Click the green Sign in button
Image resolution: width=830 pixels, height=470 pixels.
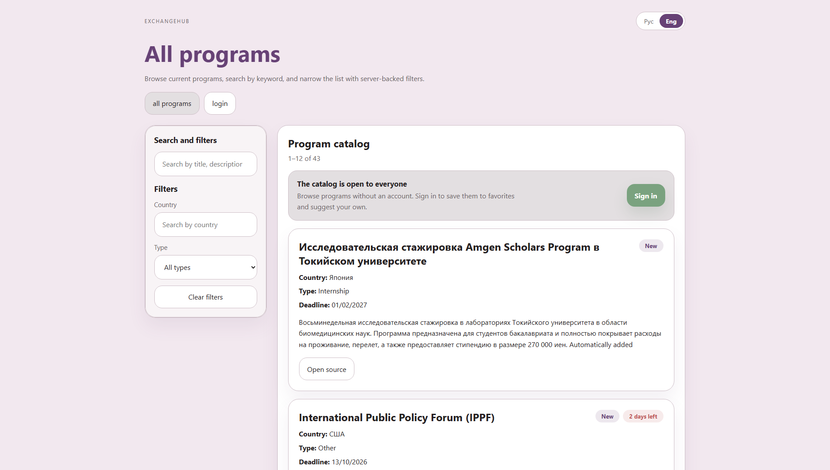[x=646, y=195]
